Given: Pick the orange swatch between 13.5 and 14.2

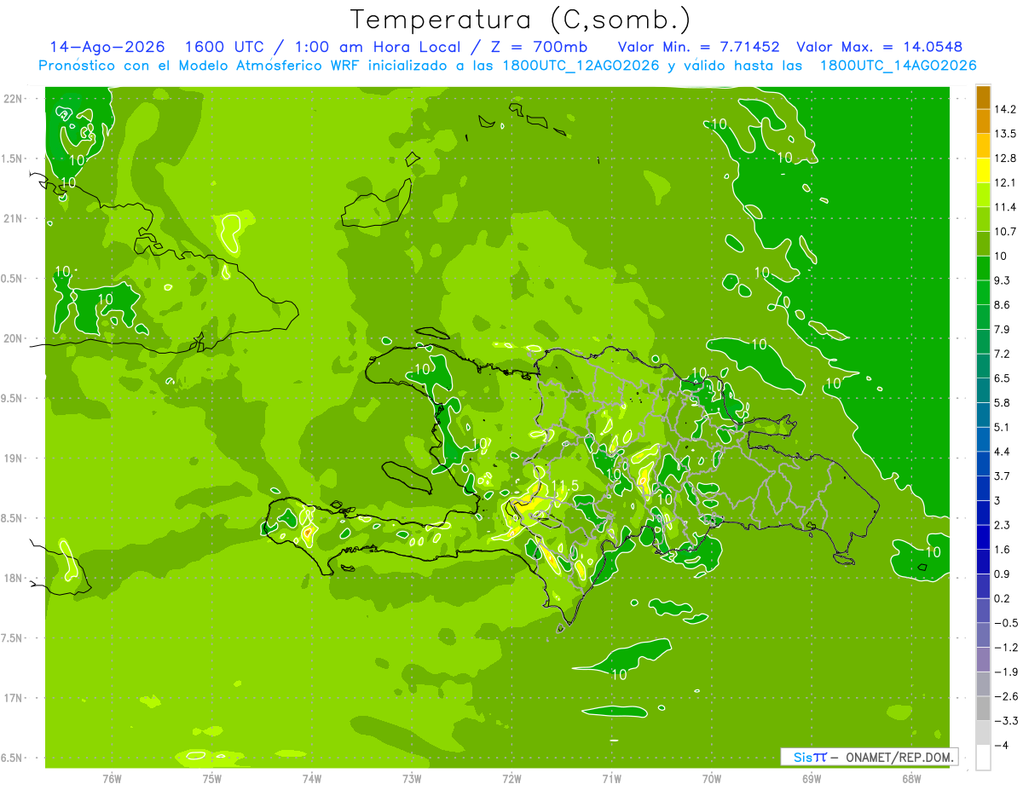Looking at the screenshot, I should tap(983, 122).
